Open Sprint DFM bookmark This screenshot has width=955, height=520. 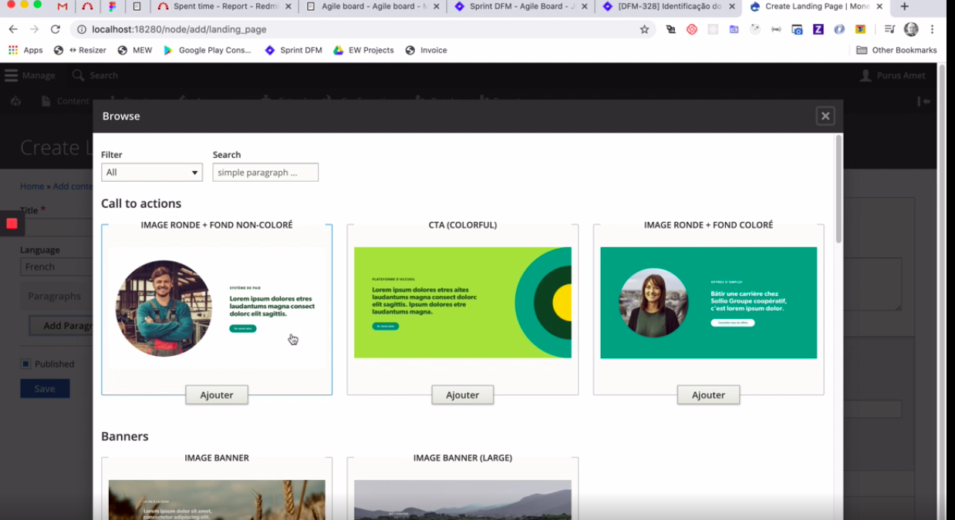293,50
